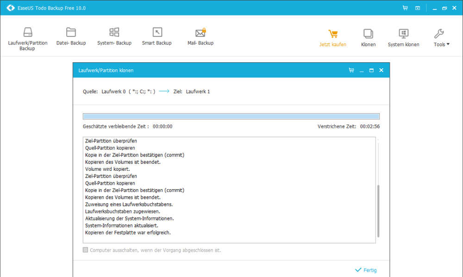Click elapsed time value 00:02:56
The height and width of the screenshot is (277, 463).
(369, 126)
